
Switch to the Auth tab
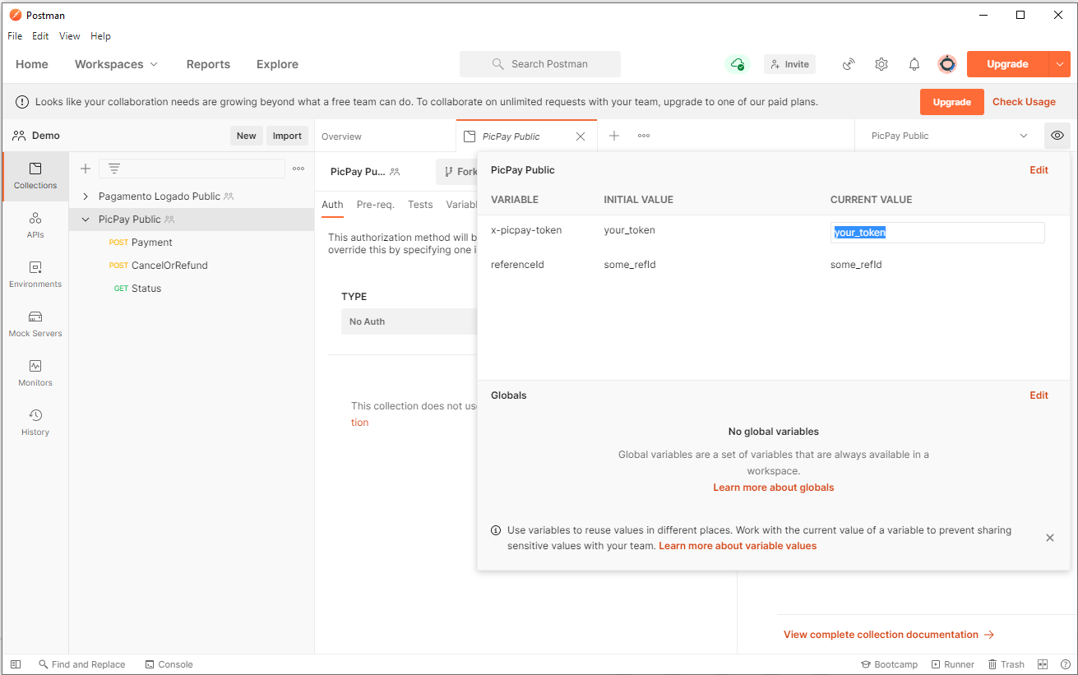pyautogui.click(x=332, y=205)
